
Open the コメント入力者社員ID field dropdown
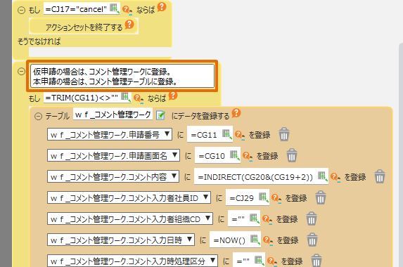(129, 197)
